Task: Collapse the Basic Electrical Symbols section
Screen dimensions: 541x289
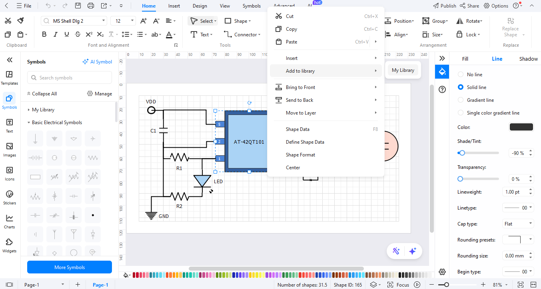Action: [x=29, y=123]
